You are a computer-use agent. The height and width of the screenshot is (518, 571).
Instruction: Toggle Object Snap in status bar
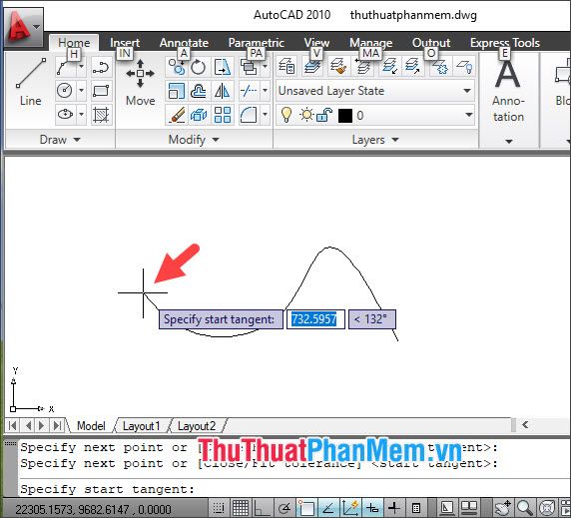tap(305, 508)
